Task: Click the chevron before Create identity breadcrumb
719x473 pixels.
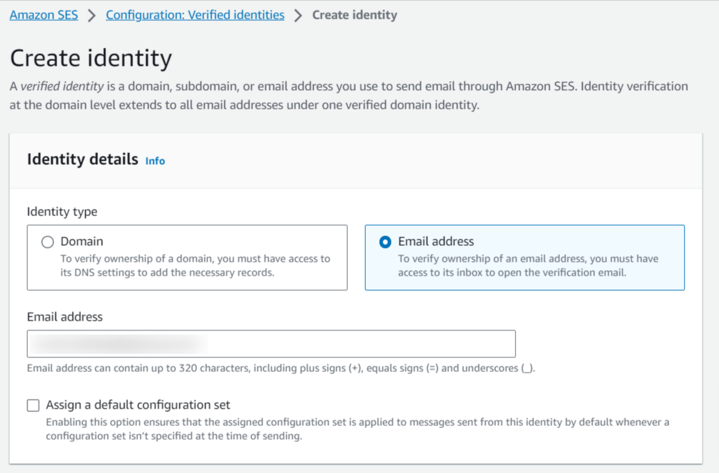Action: point(299,15)
